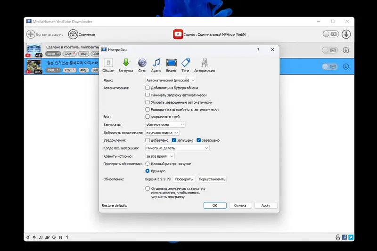The width and height of the screenshot is (377, 251).
Task: Uncheck the запущено notification checkbox
Action: point(174,140)
